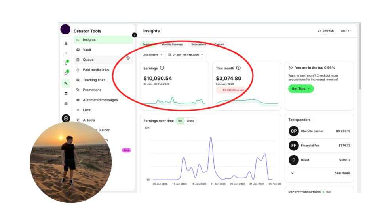Screen dimensions: 384x223
Task: Switch to the Monthly Earnings tab
Action: tap(172, 45)
